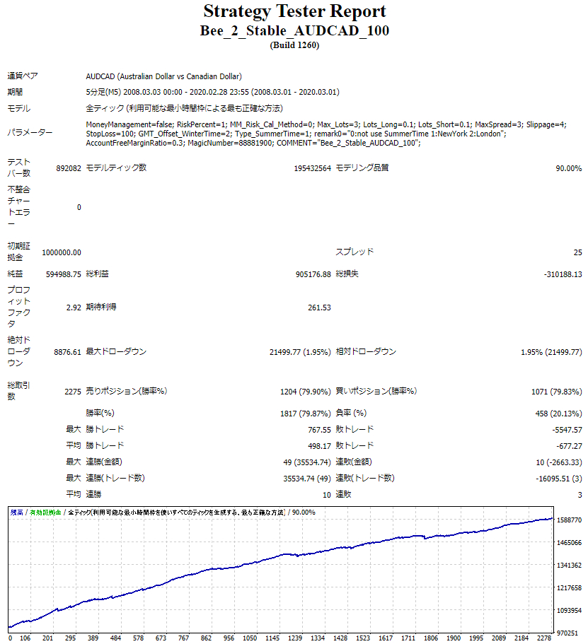Click the total trades value 2275
The width and height of the screenshot is (588, 644).
73,392
